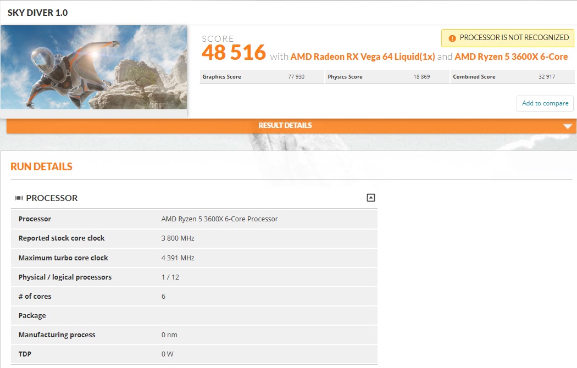This screenshot has height=368, width=577.
Task: Click the Reported stock core clock label
Action: tap(62, 238)
